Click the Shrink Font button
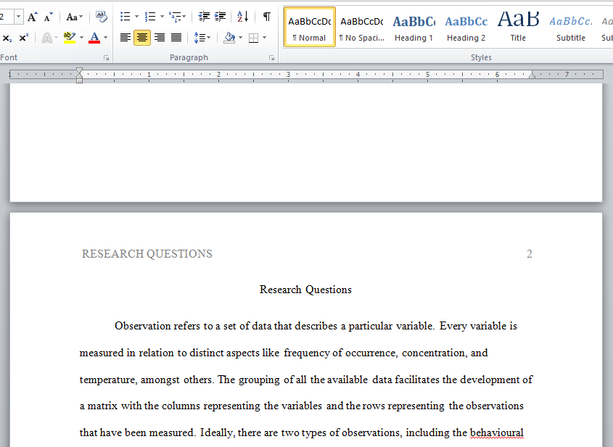The height and width of the screenshot is (447, 613). point(48,17)
